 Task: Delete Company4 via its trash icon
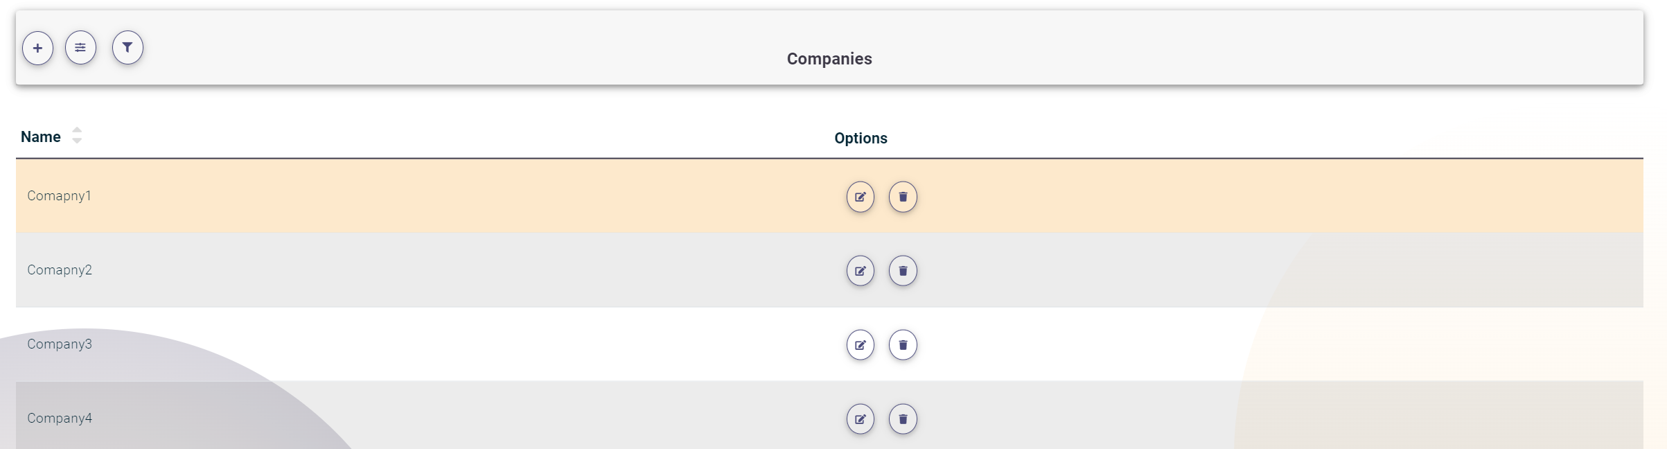point(903,419)
